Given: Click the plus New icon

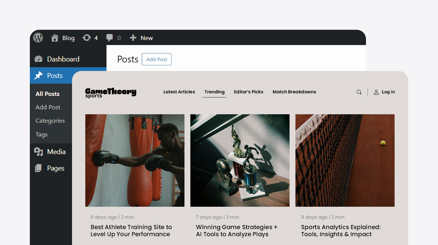Looking at the screenshot, I should [x=133, y=38].
